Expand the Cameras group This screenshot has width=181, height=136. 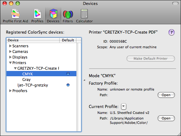(10, 52)
